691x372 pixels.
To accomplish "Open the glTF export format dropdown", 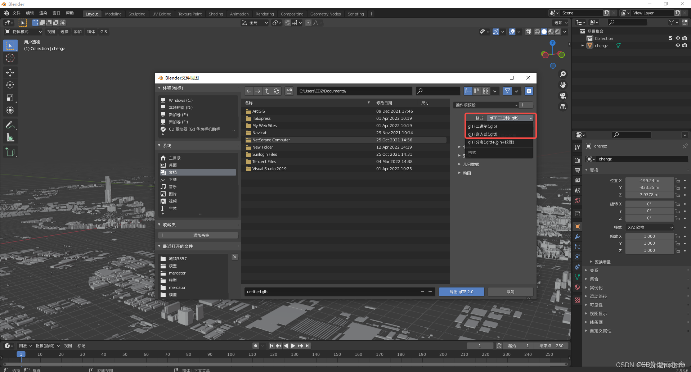I will coord(510,118).
